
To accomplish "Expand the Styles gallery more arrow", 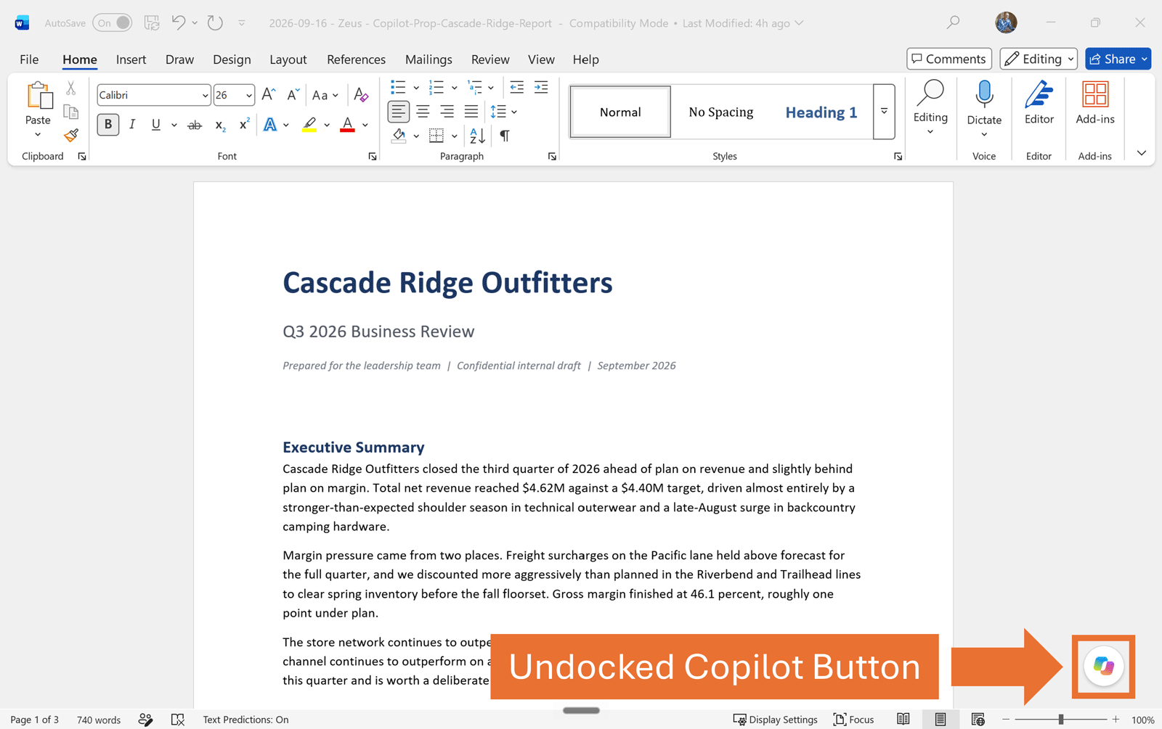I will click(884, 112).
